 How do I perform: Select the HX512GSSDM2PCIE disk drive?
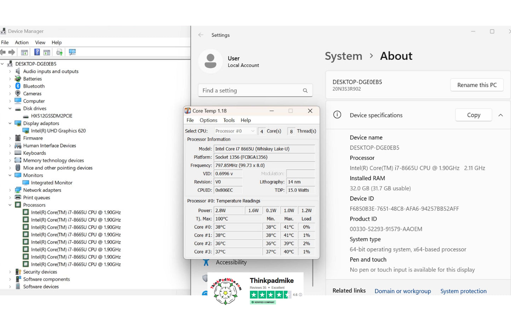(x=52, y=116)
